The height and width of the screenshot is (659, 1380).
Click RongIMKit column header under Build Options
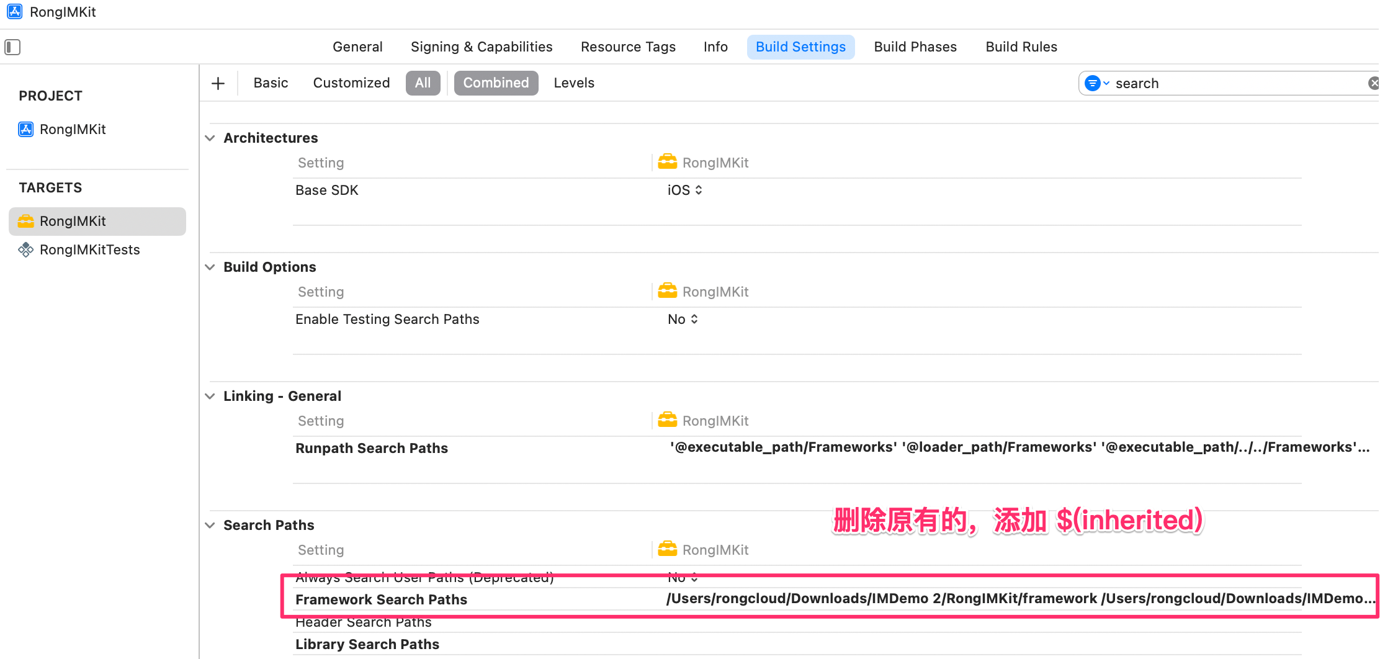pos(703,292)
